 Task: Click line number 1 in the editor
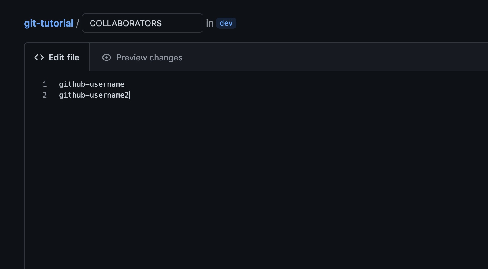pyautogui.click(x=45, y=84)
